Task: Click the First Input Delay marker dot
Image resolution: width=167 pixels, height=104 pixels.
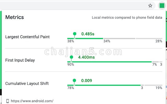Action: 71,57
